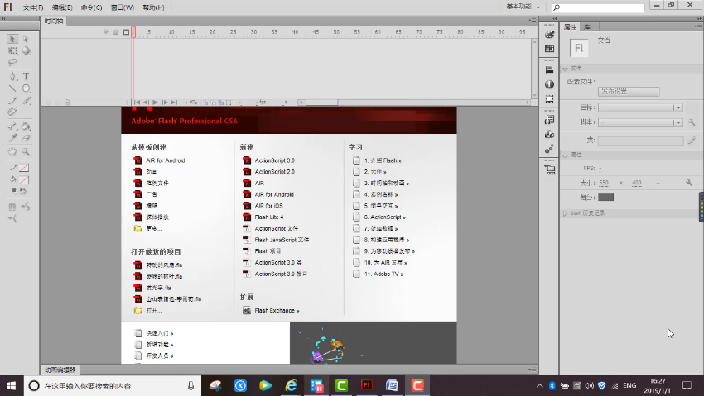
Task: Select the polygon shape tool
Action: [x=26, y=88]
